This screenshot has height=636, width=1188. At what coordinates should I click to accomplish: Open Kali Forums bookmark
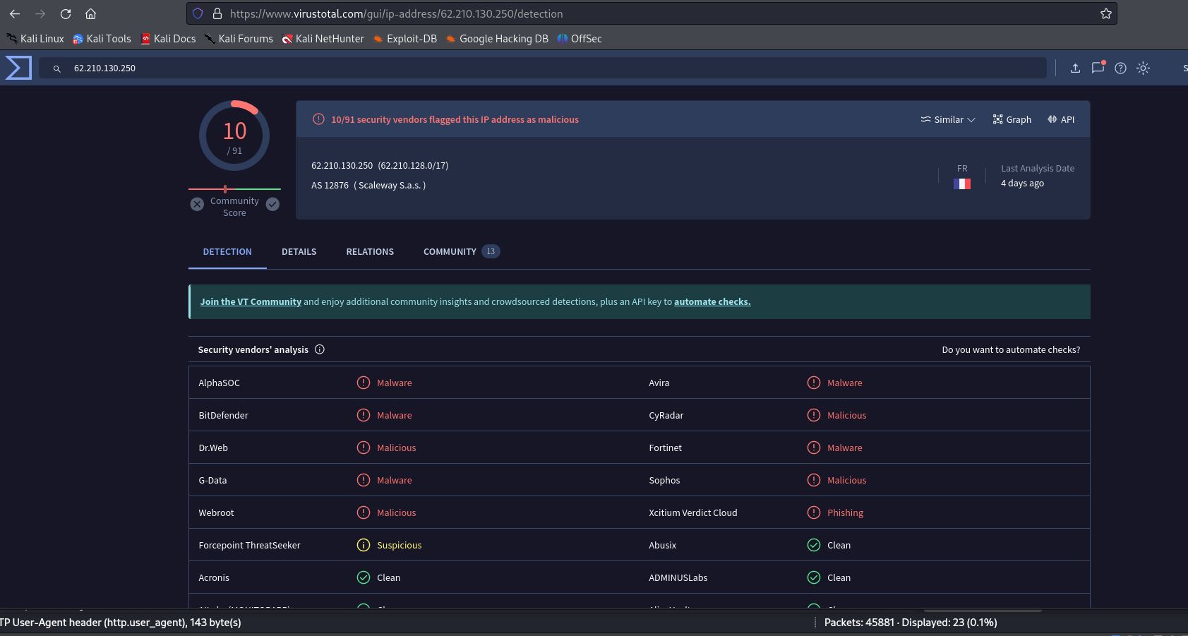(x=239, y=39)
